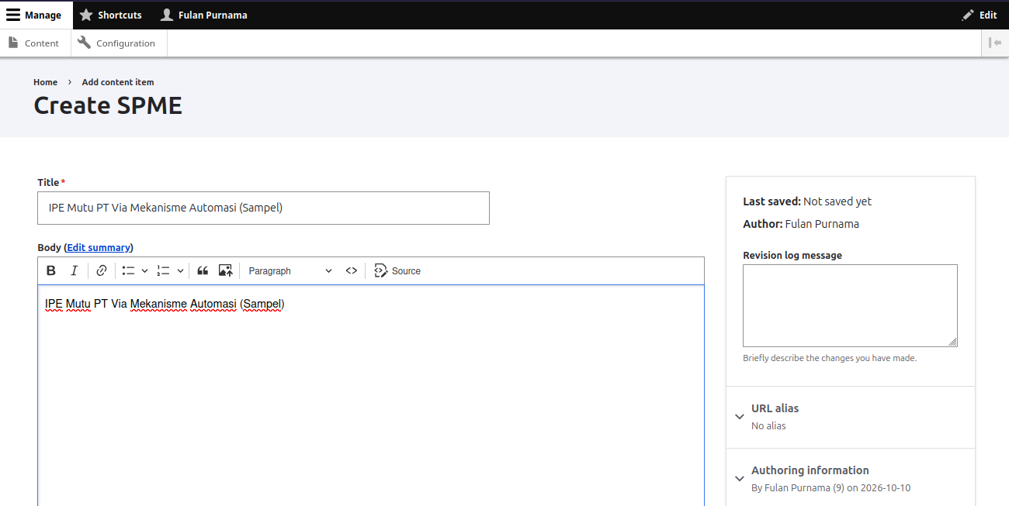1009x506 pixels.
Task: Click the Create SPME page heading
Action: (108, 105)
